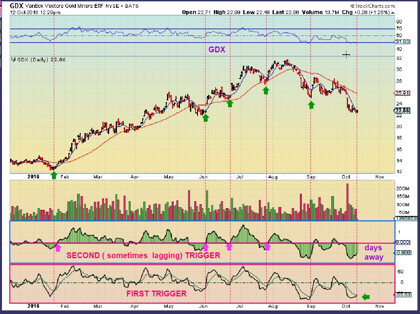This screenshot has height=314, width=420.
Task: Click the -0.980 histogram value label
Action: (402, 253)
